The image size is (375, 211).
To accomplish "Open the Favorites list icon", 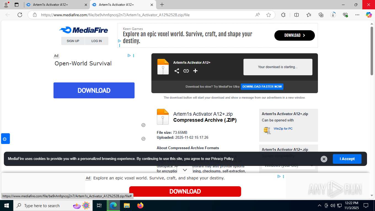I will point(309,15).
